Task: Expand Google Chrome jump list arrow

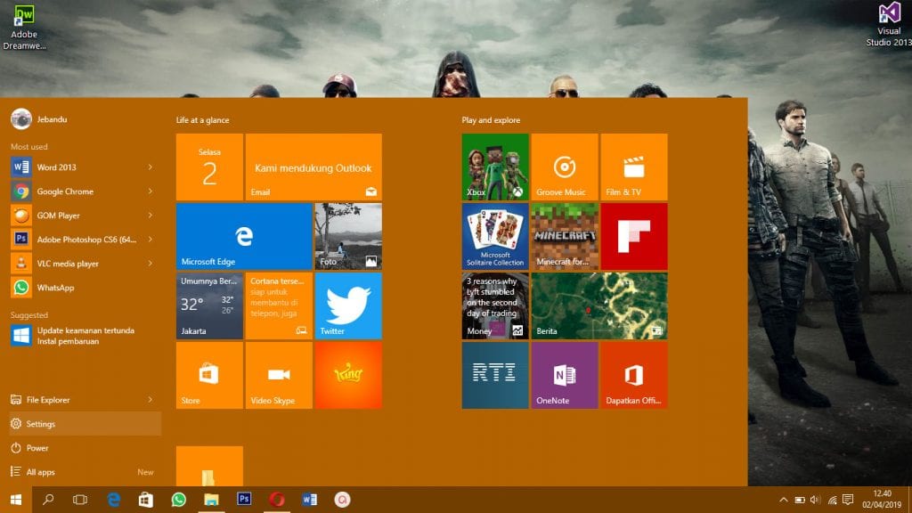Action: (150, 191)
